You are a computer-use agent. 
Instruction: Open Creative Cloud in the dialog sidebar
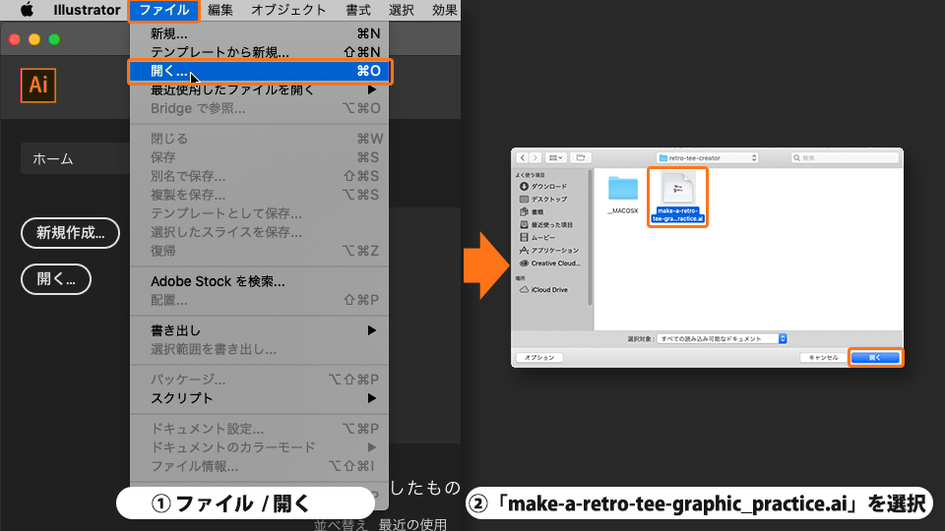[x=549, y=264]
